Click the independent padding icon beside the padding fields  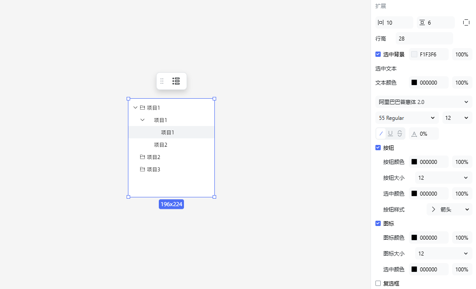pos(466,22)
